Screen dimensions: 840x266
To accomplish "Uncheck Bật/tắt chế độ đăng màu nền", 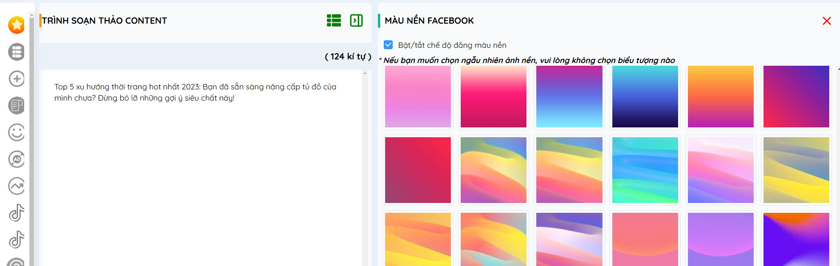I will click(388, 45).
